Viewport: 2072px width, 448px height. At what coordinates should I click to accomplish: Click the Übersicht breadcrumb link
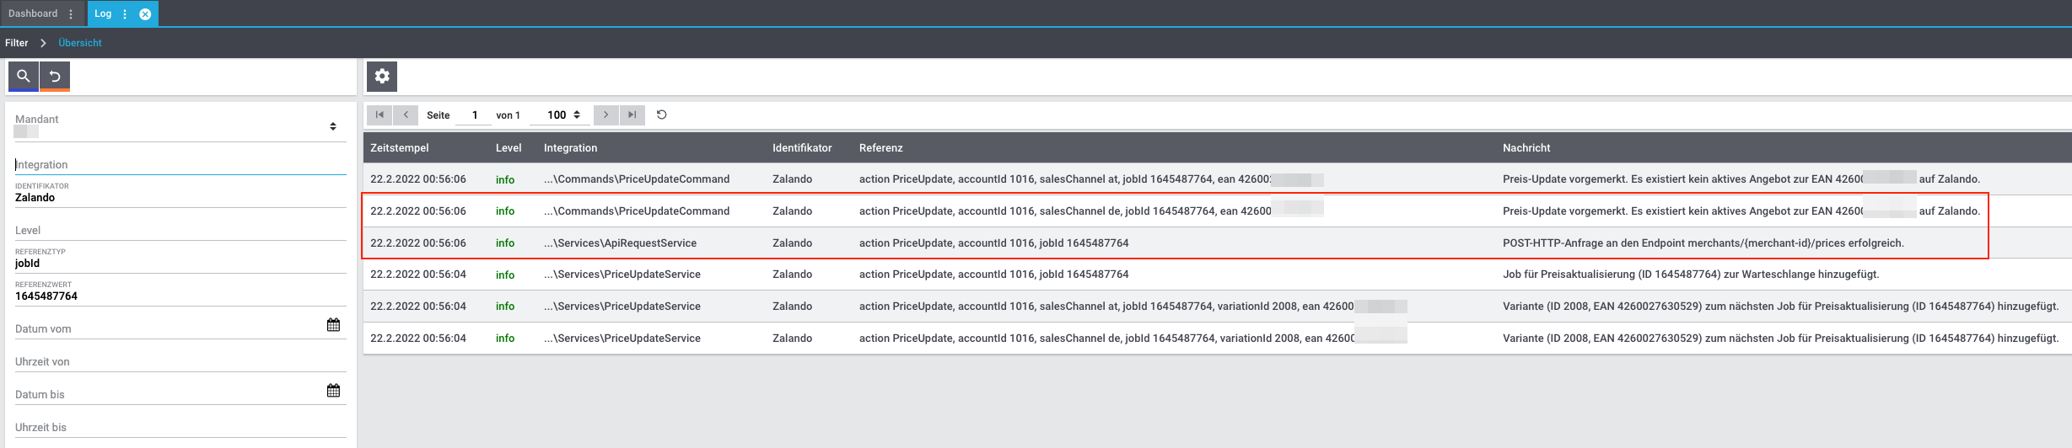click(x=80, y=43)
